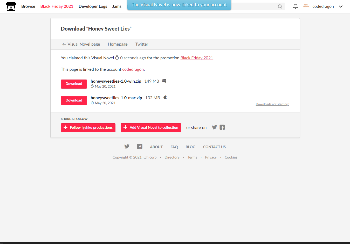This screenshot has width=350, height=244.
Task: Click the '0 seconds ago' timestamp
Action: point(133,58)
